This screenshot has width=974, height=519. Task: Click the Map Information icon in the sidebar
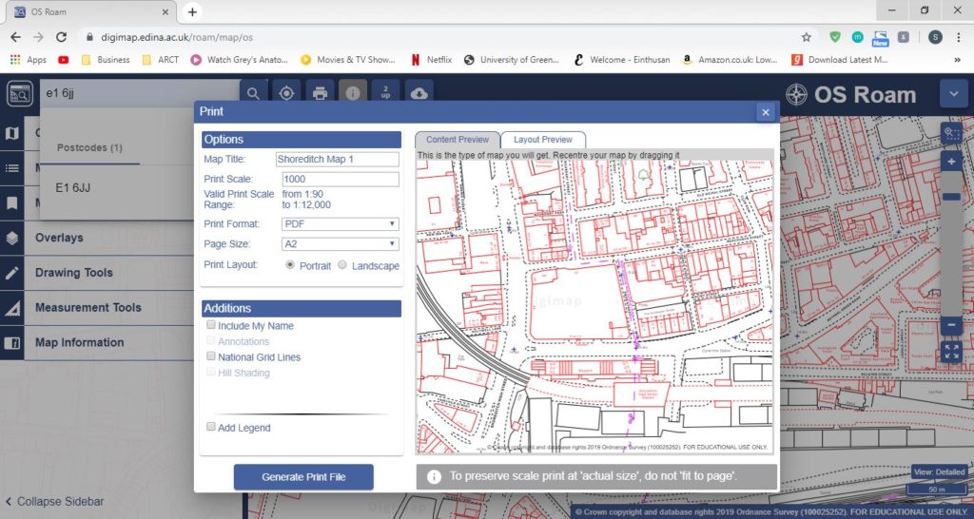(x=11, y=343)
